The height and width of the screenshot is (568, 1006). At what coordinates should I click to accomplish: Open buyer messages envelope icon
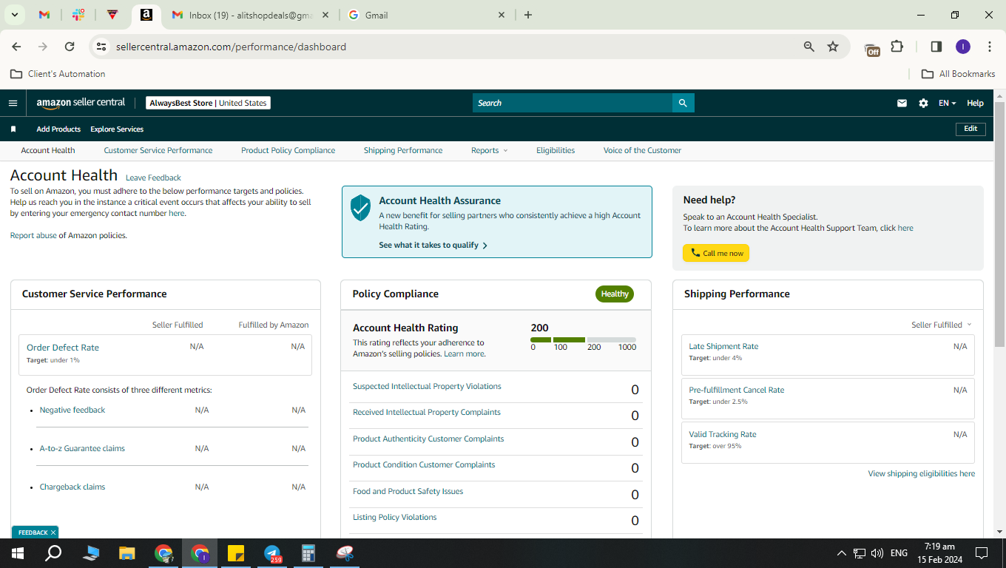click(x=902, y=103)
